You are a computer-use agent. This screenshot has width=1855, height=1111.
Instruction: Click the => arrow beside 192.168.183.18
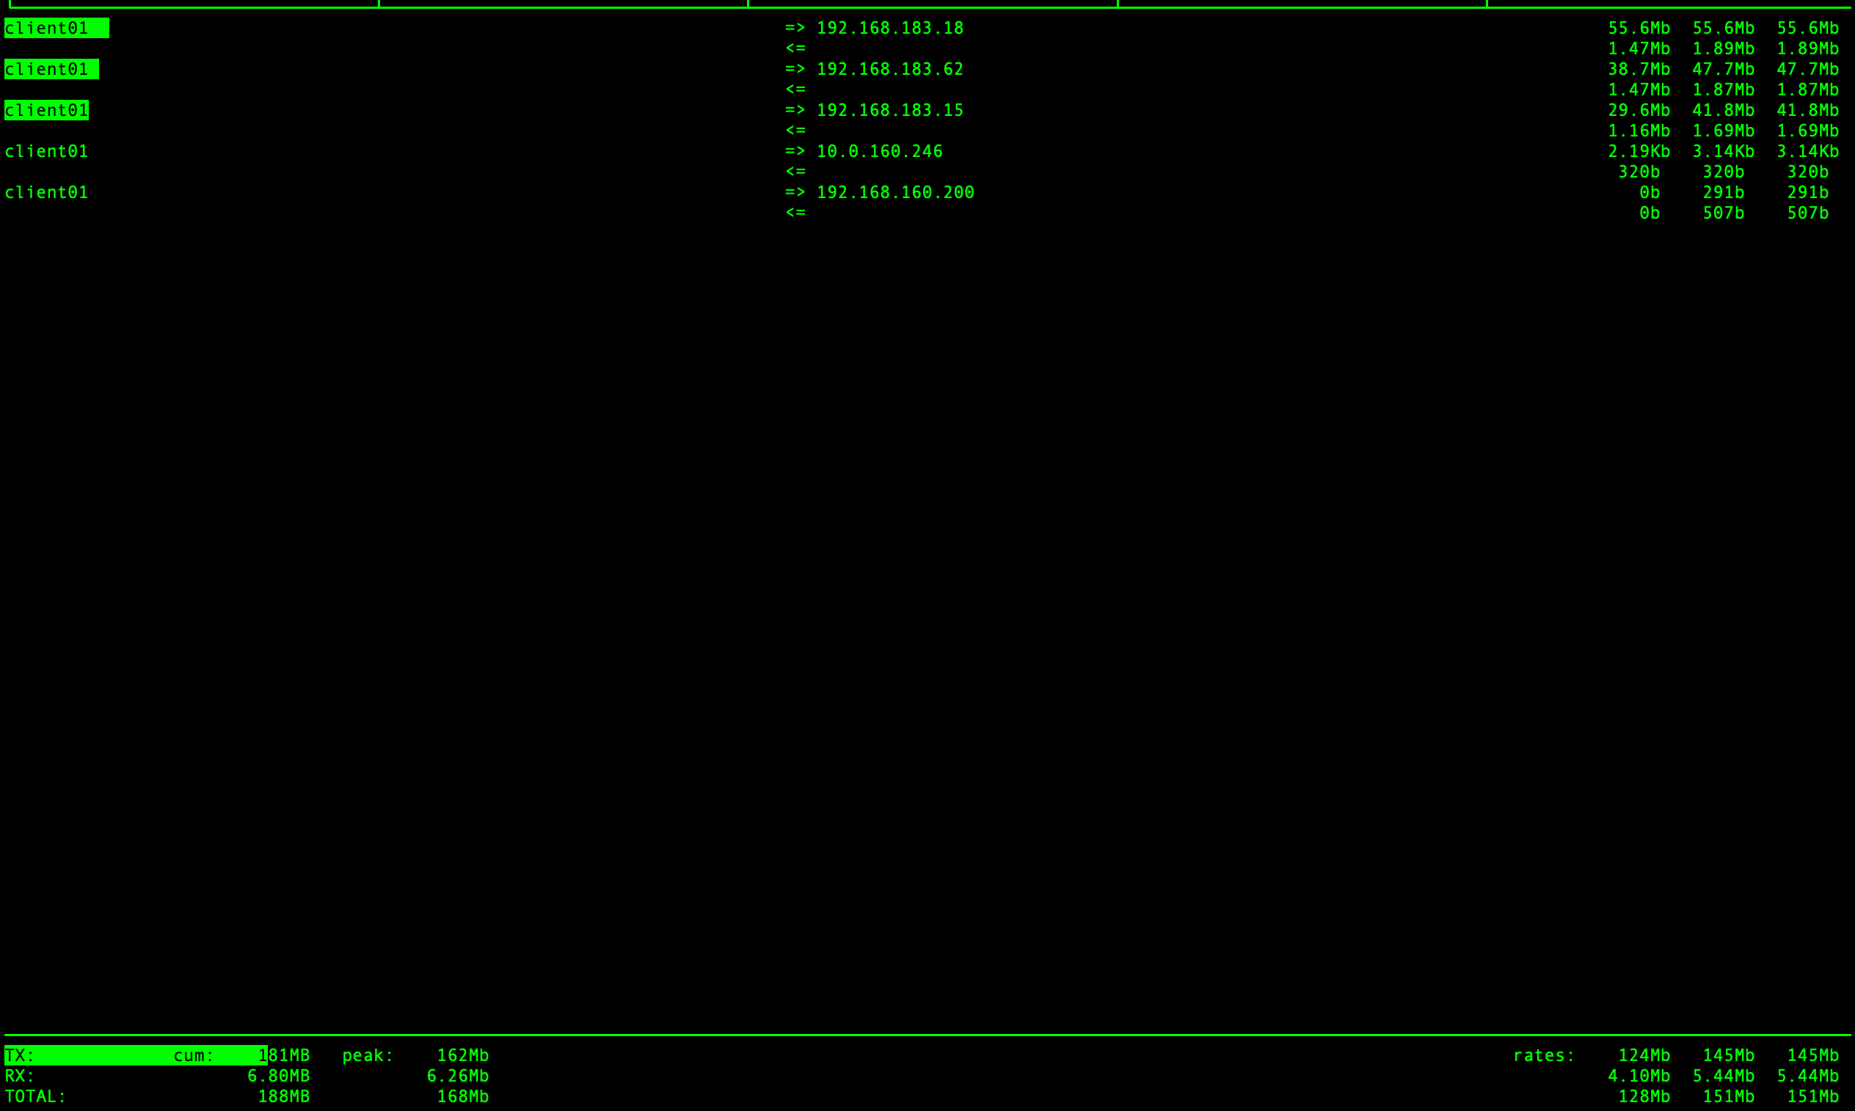coord(795,29)
